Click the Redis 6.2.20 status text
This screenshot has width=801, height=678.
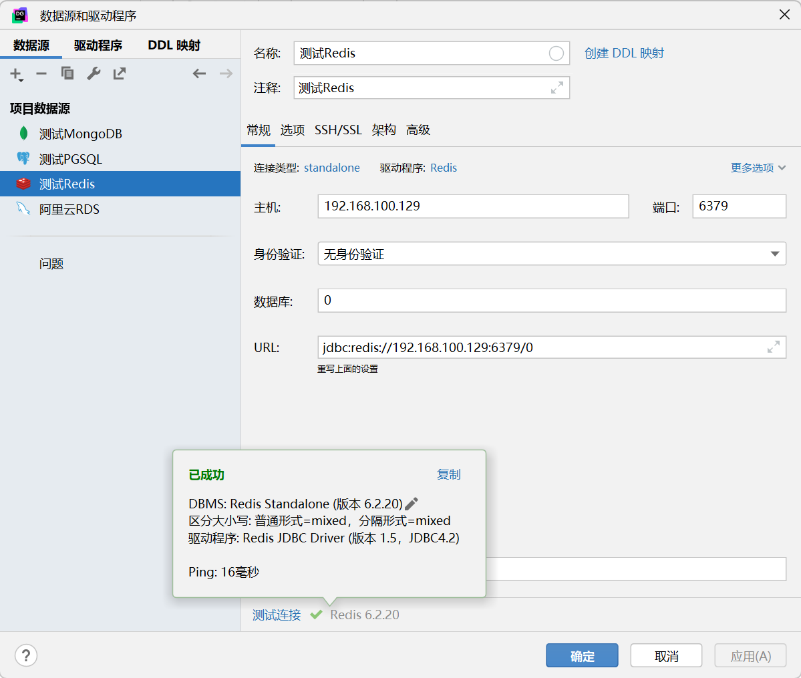(x=365, y=615)
